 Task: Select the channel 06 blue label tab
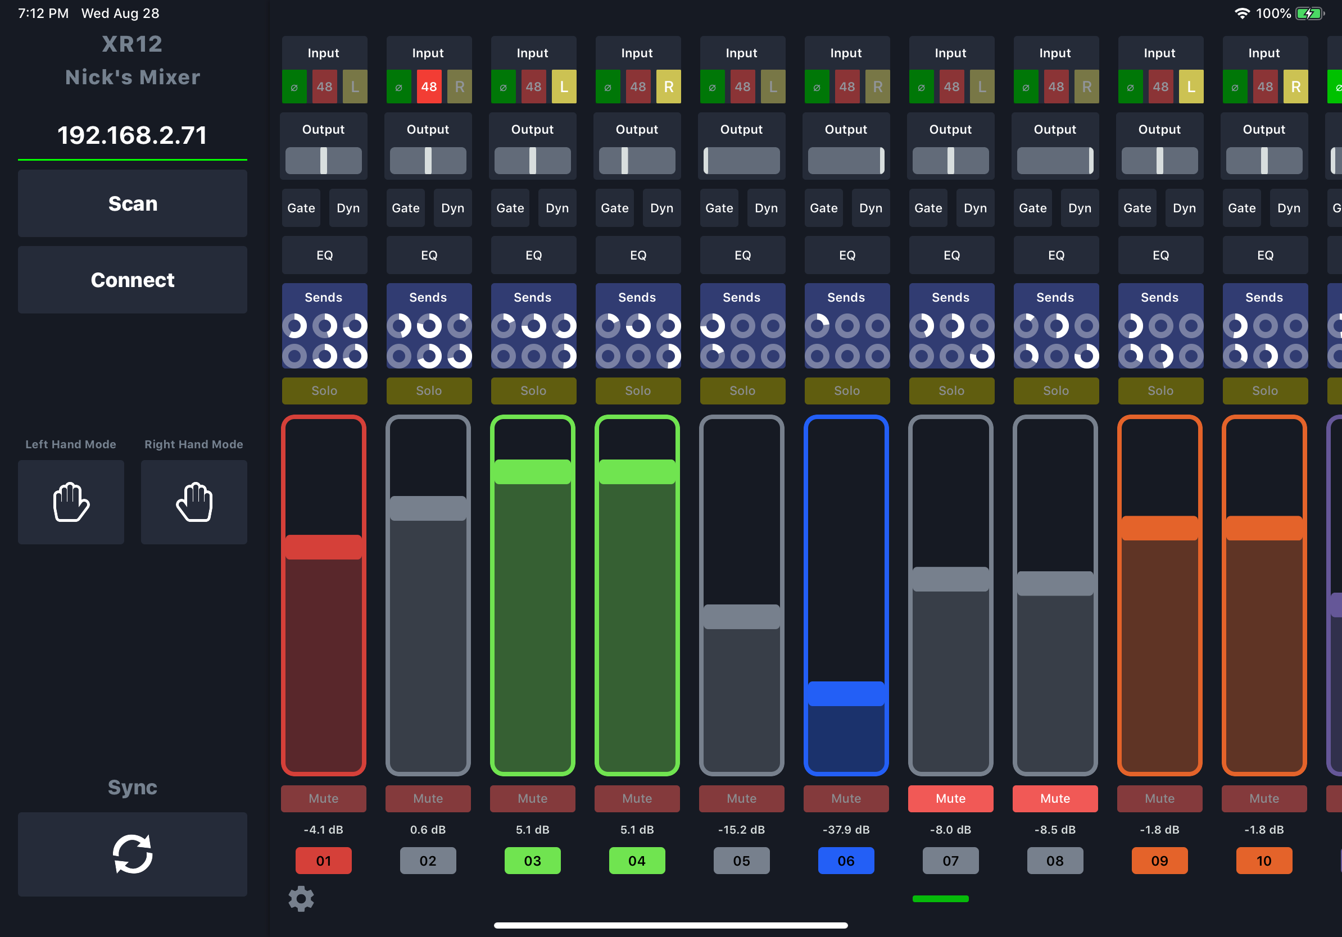(x=846, y=861)
